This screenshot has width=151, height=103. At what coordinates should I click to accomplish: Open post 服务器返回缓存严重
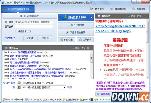[37, 76]
